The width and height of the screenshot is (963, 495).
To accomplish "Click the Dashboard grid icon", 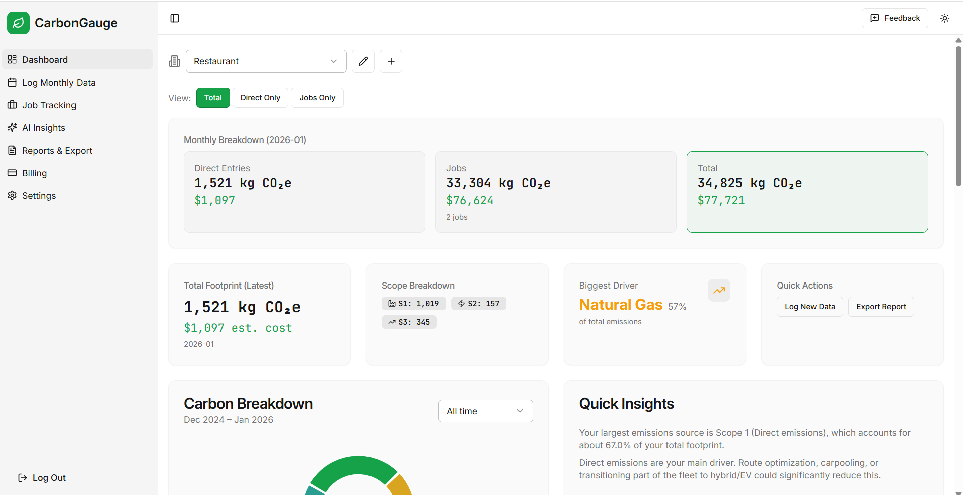I will tap(12, 59).
